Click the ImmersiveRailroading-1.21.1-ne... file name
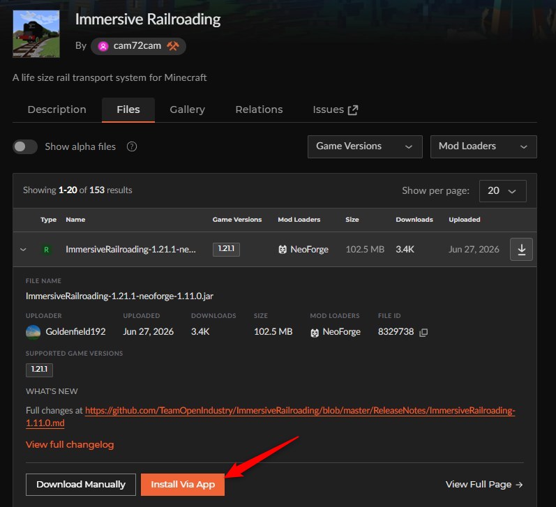Screen dimensions: 556x507 tap(130, 249)
